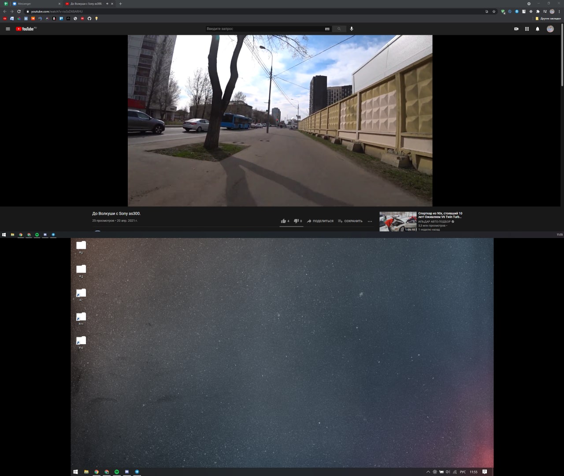Open the GitHub bookmark icon
564x476 pixels.
coord(89,19)
